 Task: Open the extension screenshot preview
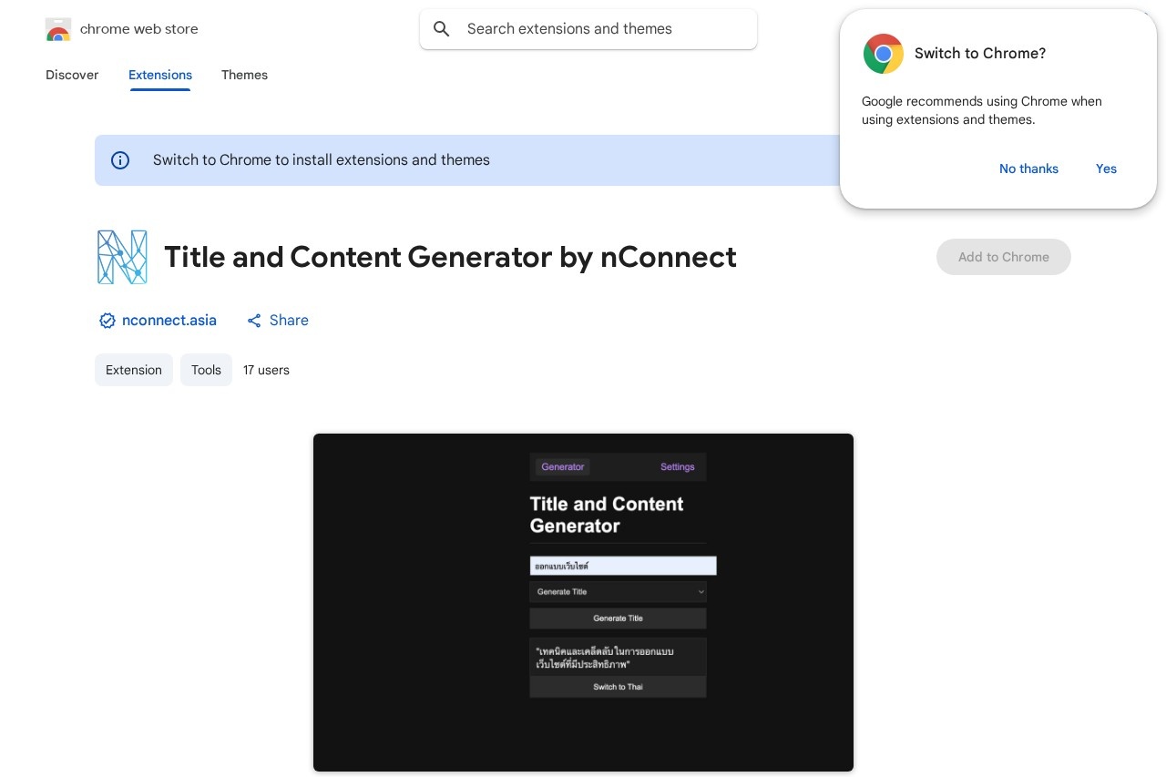[583, 602]
